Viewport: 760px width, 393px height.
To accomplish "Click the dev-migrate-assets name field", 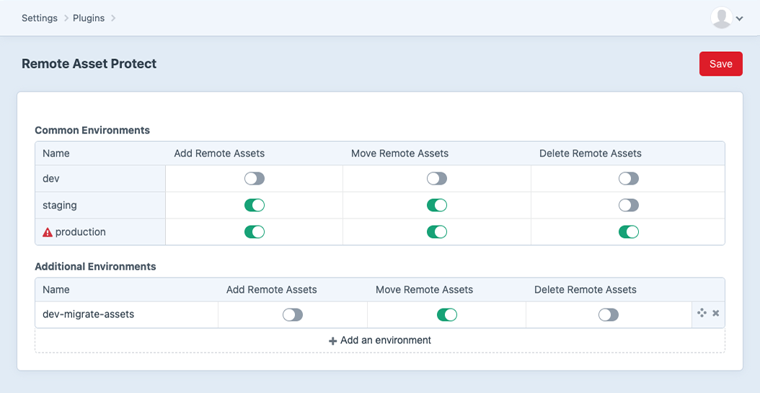I will [x=126, y=314].
